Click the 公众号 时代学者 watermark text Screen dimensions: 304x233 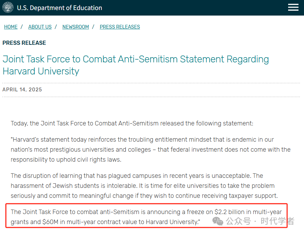(x=260, y=221)
